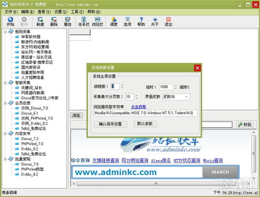Screen dimensions: 260x197
Task: Toggle the 任务栏 taskbar panel icon
Action: click(84, 21)
